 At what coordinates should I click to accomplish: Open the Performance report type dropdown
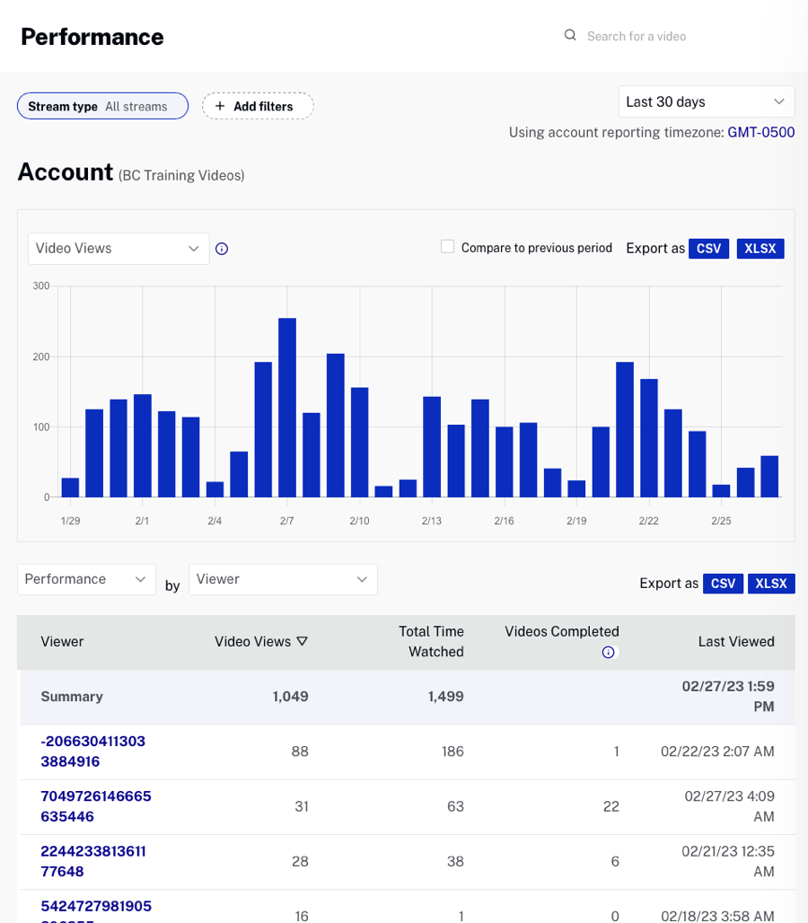pos(86,579)
